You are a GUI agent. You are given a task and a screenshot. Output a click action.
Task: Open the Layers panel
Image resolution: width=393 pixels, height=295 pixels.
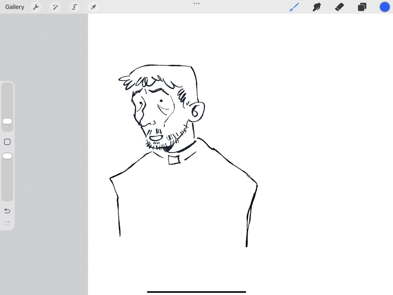[x=362, y=7]
